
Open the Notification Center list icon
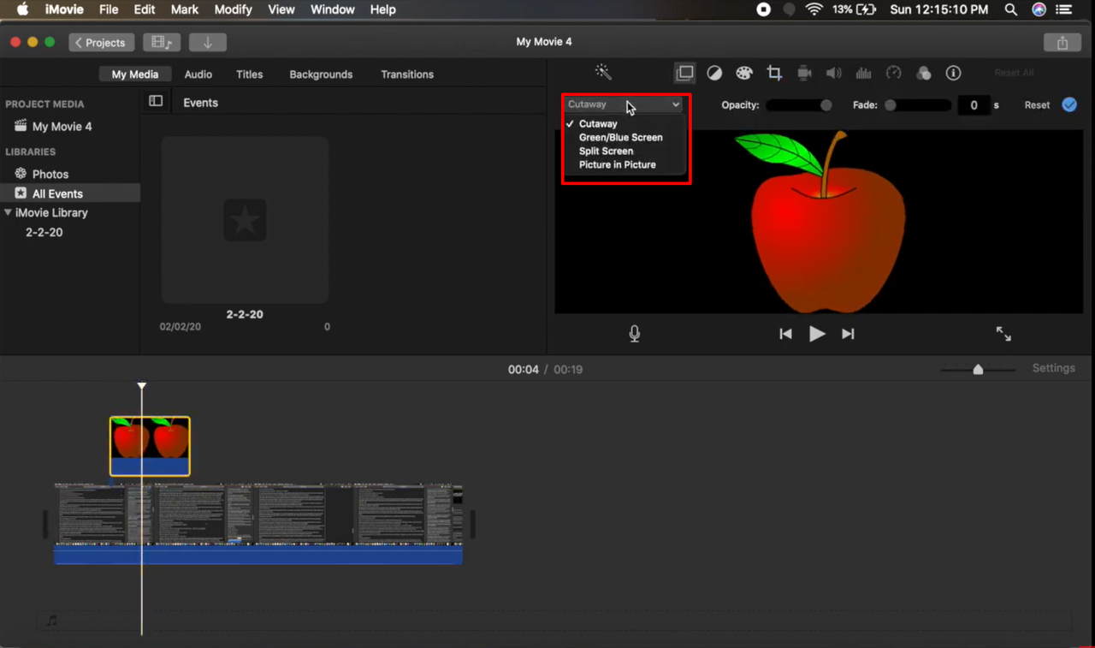click(1064, 9)
